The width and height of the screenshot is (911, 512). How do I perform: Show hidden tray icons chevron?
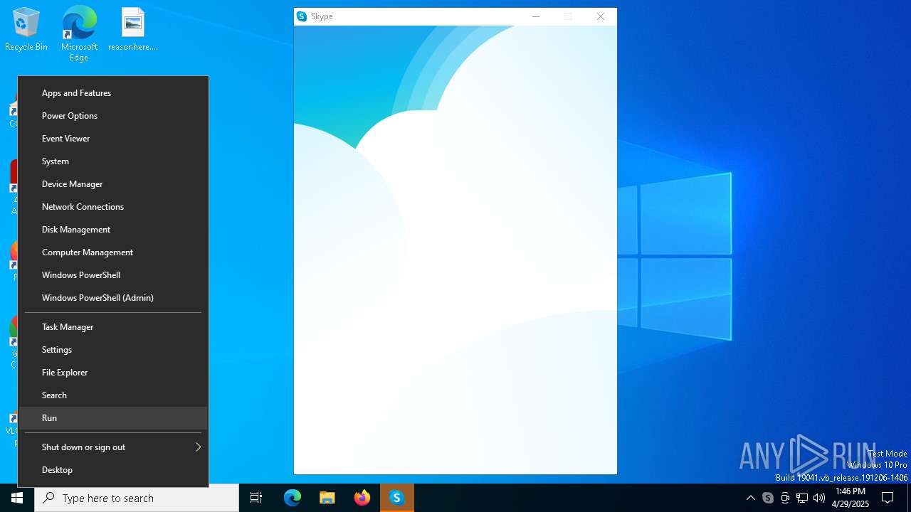[750, 498]
